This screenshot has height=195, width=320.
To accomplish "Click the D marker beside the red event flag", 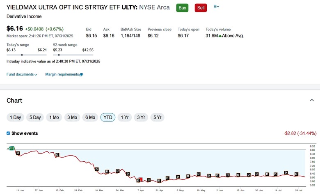I will coord(138,181).
